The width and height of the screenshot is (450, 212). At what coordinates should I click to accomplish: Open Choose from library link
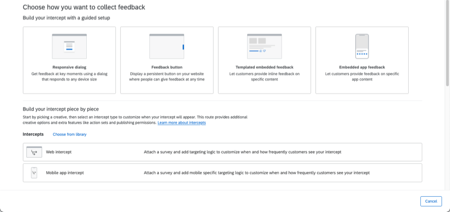coord(69,134)
